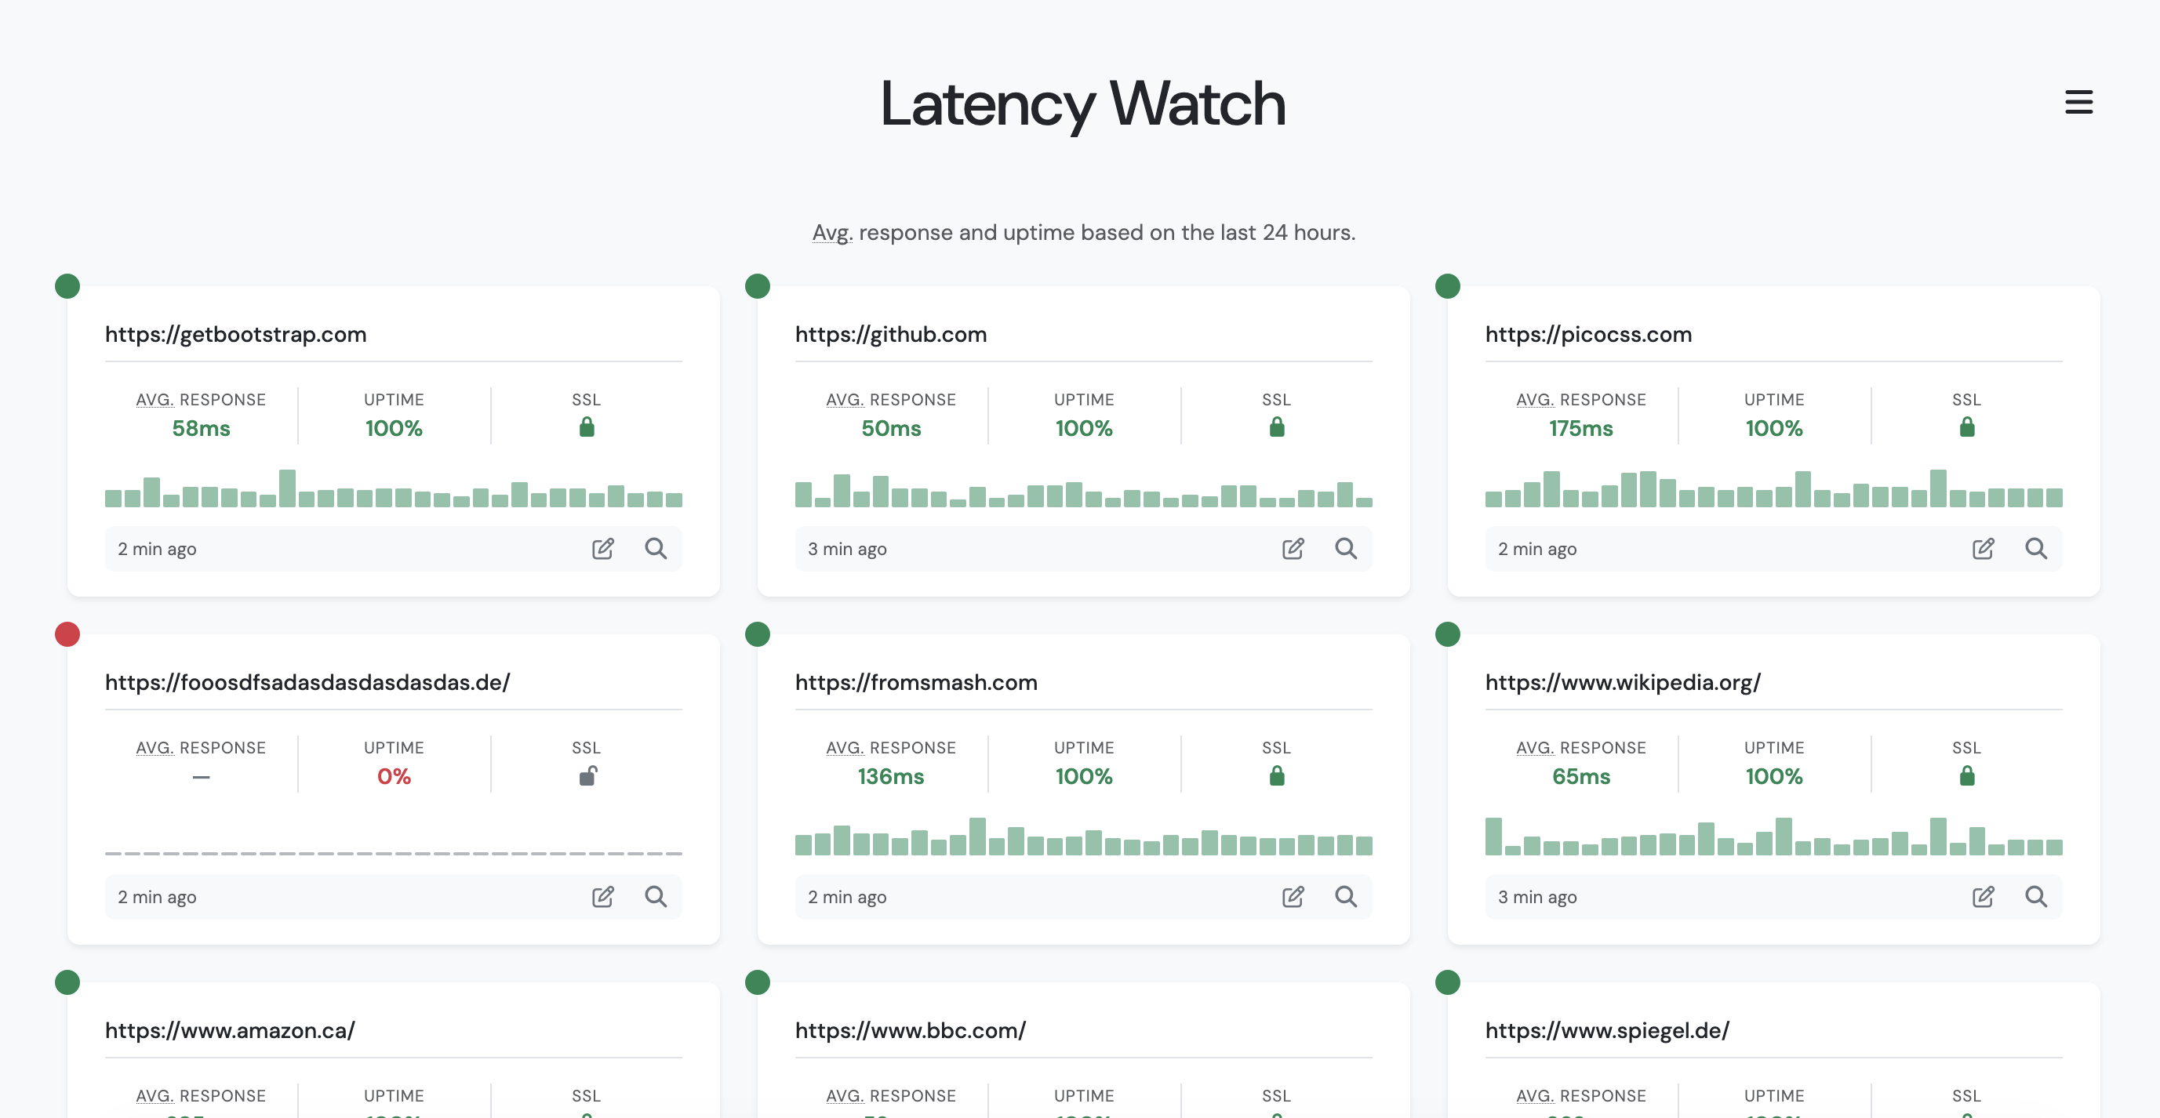The width and height of the screenshot is (2160, 1118).
Task: Edit the wikipedia.org monitor
Action: coord(1983,896)
